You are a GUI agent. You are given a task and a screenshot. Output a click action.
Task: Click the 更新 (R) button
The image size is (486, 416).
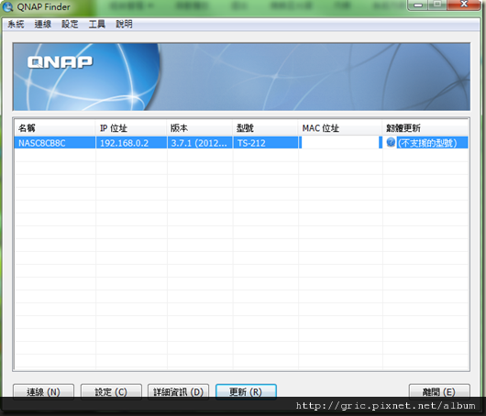click(246, 391)
